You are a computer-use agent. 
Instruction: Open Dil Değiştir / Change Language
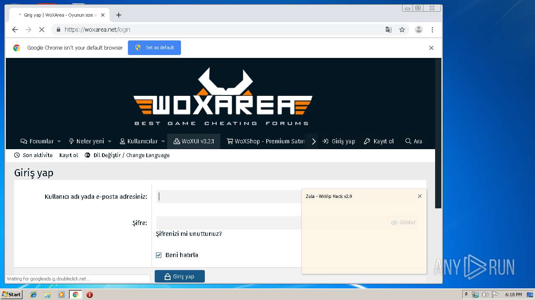coord(127,155)
